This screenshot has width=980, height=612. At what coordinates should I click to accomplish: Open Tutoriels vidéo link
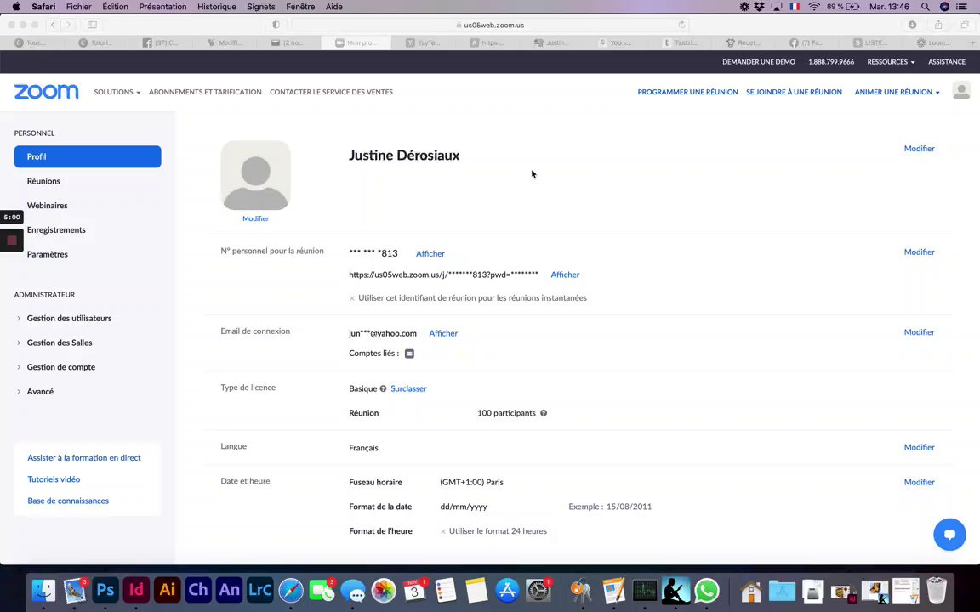[x=54, y=479]
